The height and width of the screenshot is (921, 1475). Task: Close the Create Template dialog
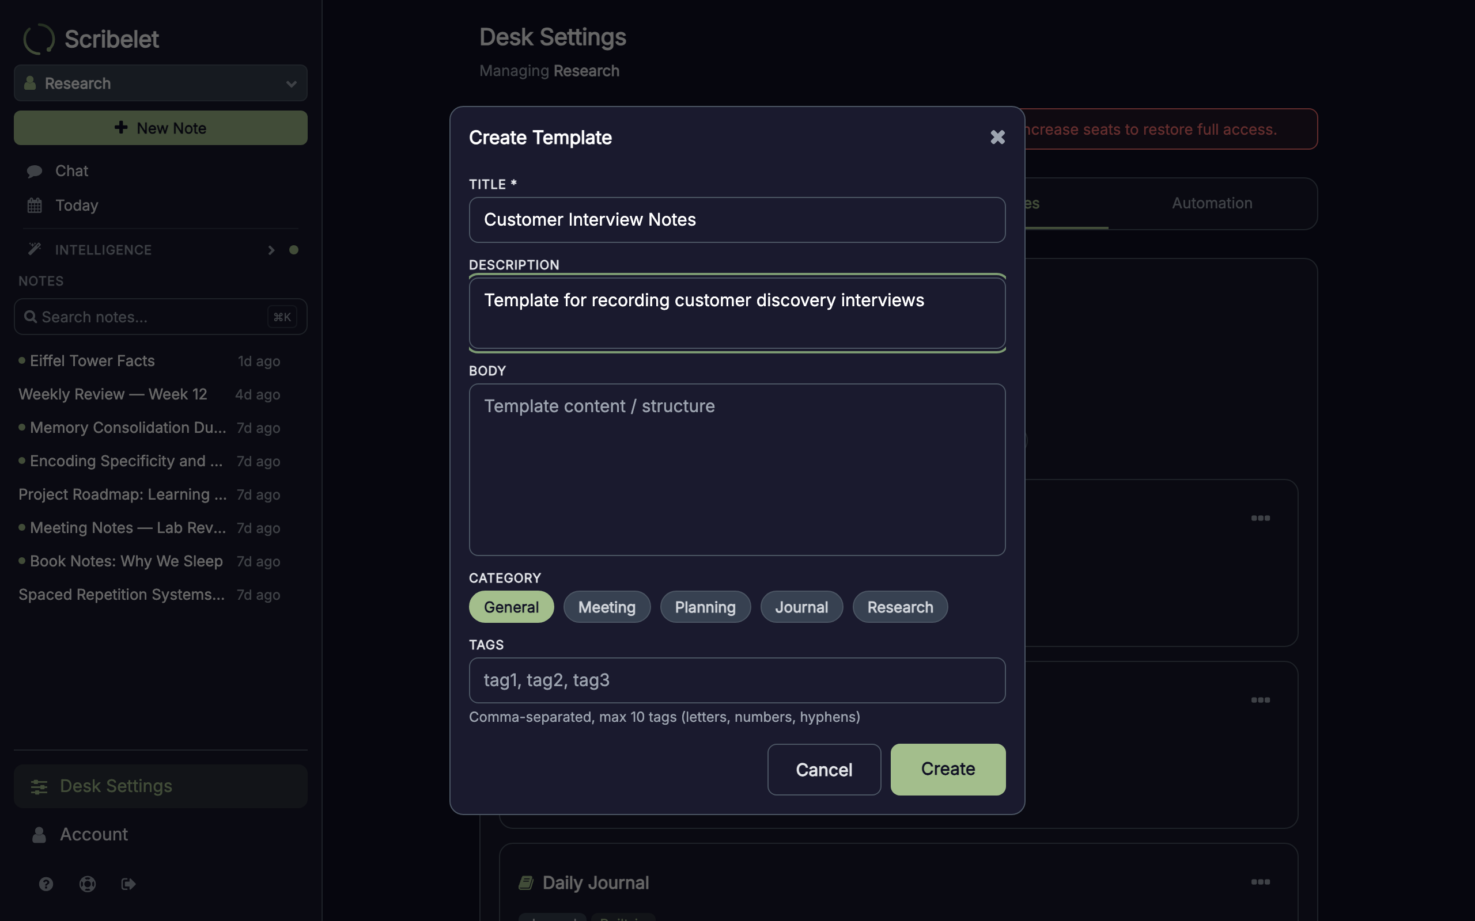tap(997, 137)
